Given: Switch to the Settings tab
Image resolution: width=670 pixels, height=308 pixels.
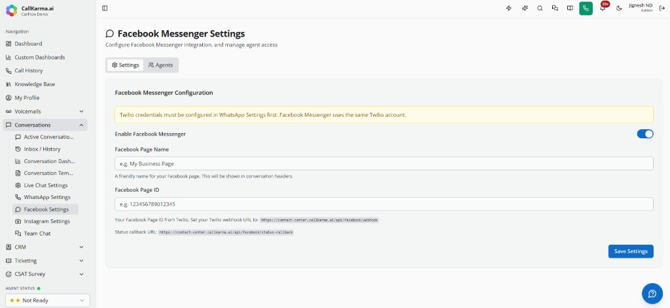Looking at the screenshot, I should (125, 65).
